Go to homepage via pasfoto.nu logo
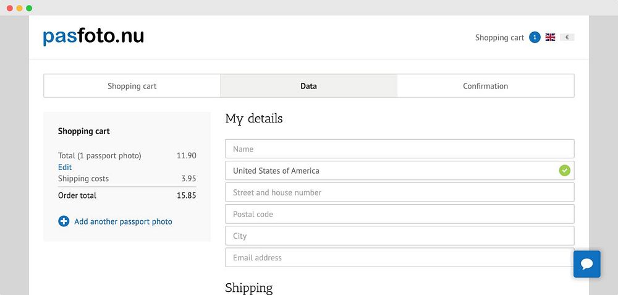The image size is (618, 295). [x=93, y=36]
